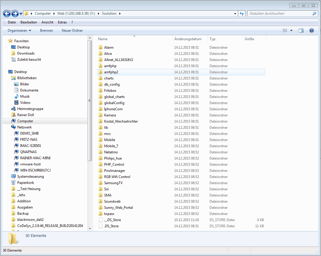The image size is (321, 256).
Task: Click the search magnifier icon
Action: pos(315,13)
